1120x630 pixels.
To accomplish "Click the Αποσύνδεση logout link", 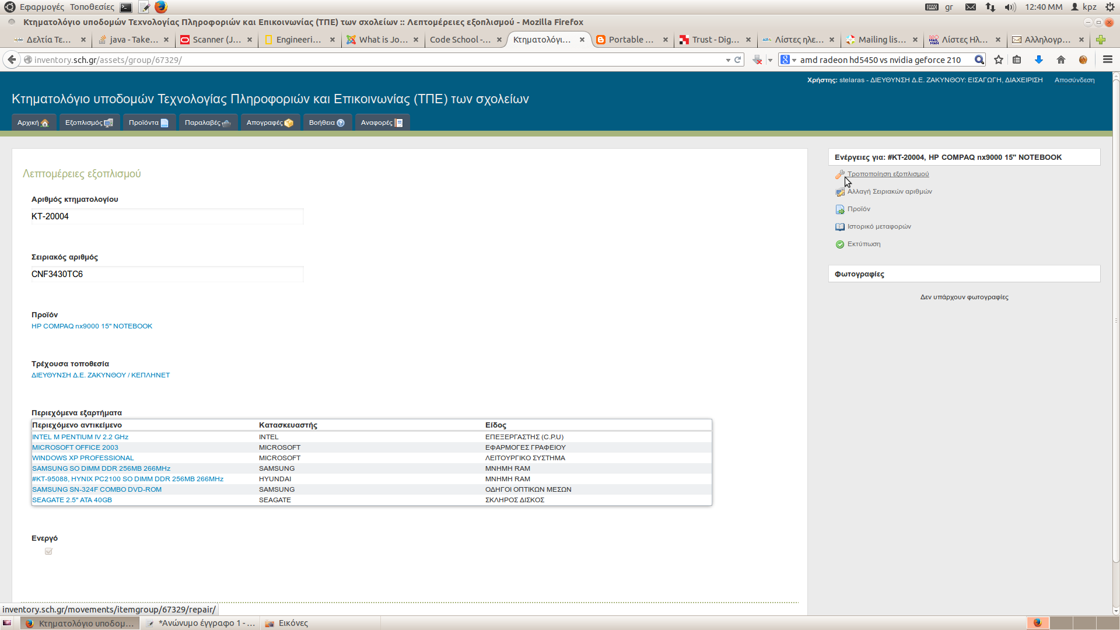I will 1074,80.
